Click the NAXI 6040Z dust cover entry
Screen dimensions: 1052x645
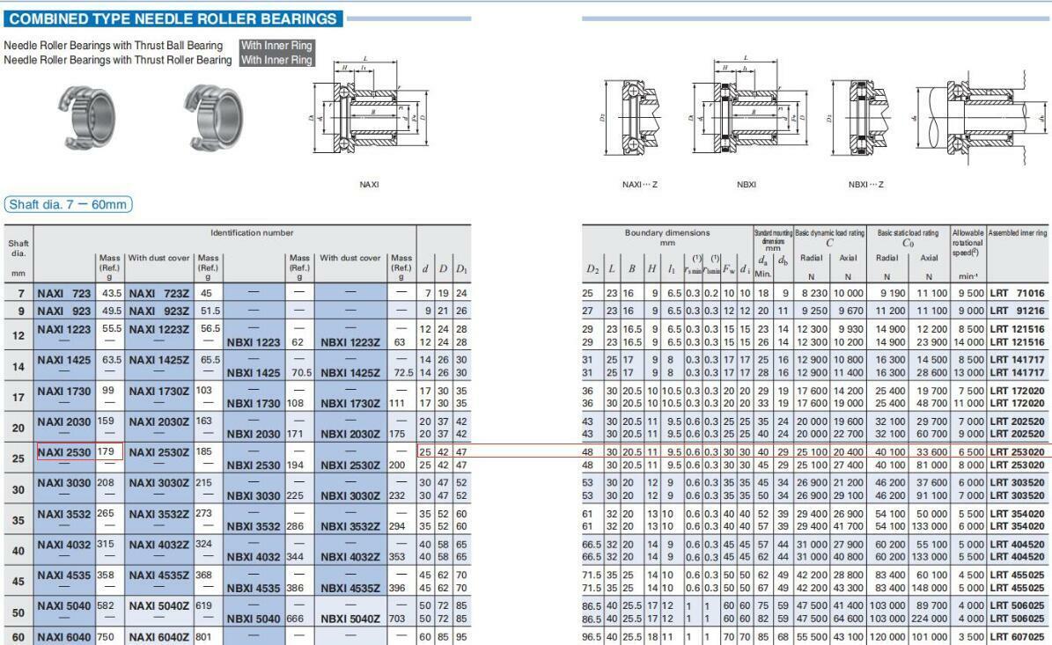(160, 637)
